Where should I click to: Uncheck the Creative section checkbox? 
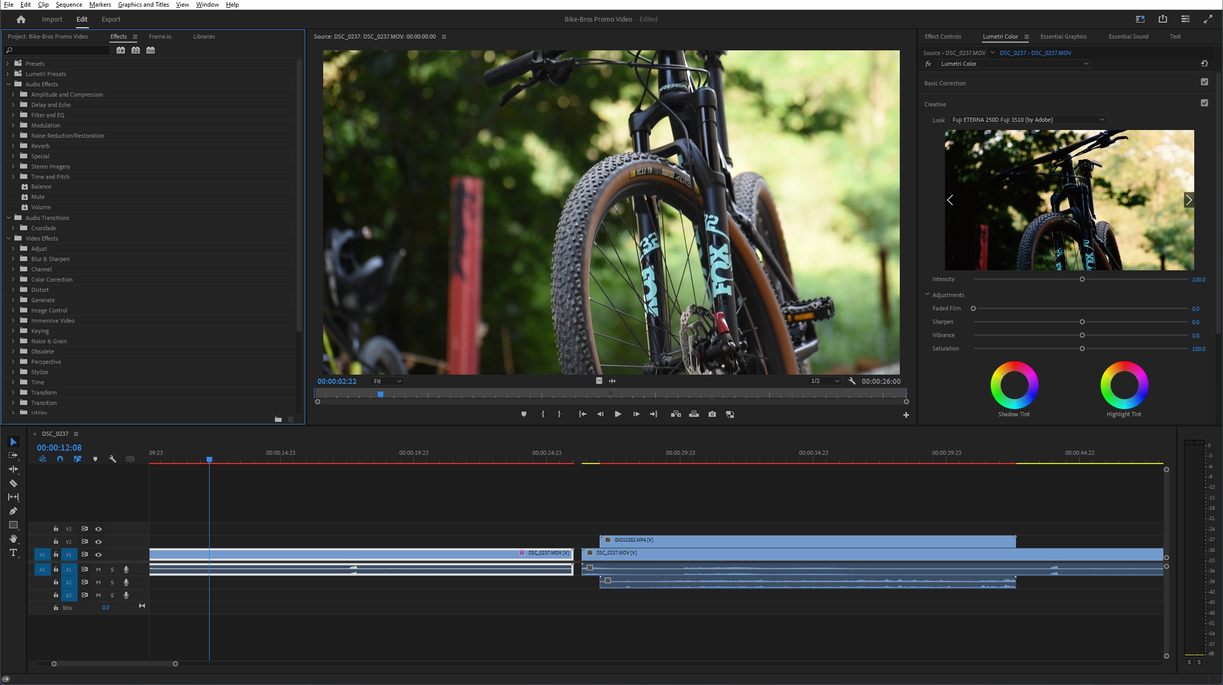(1204, 103)
